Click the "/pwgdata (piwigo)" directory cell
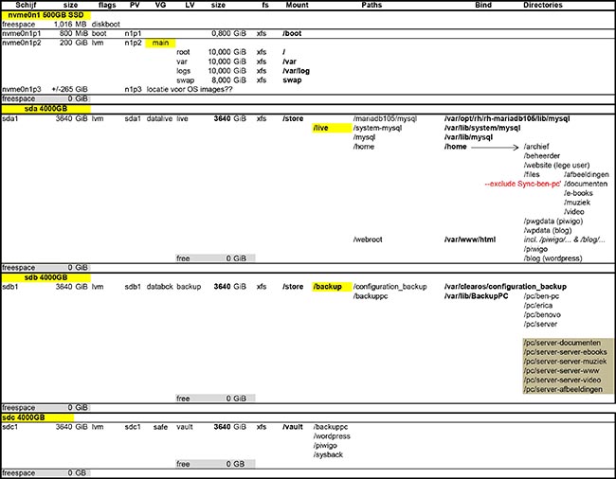 pyautogui.click(x=553, y=222)
